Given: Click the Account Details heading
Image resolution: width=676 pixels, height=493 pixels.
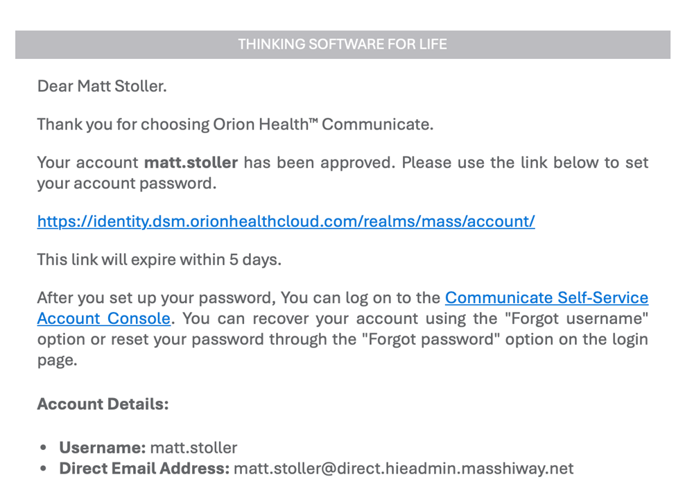Looking at the screenshot, I should point(103,404).
